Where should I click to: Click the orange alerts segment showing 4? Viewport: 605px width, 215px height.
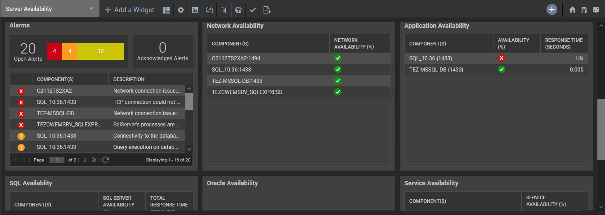point(70,51)
